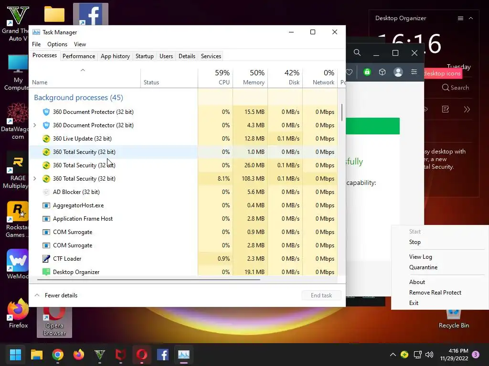Select AD Blocker process icon
The height and width of the screenshot is (366, 489).
pyautogui.click(x=46, y=192)
